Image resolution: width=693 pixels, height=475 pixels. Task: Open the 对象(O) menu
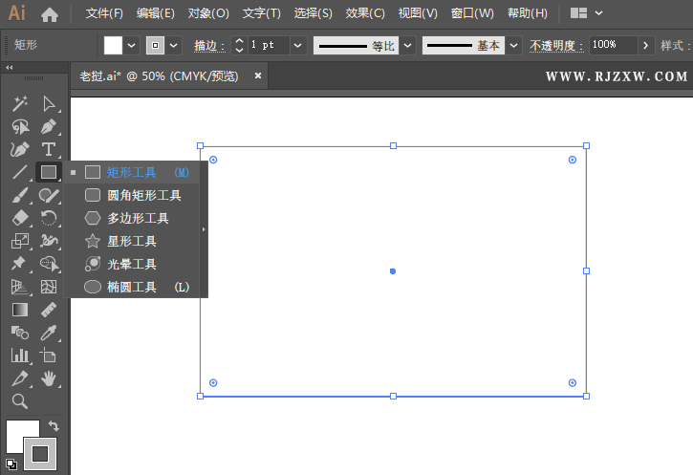(208, 13)
